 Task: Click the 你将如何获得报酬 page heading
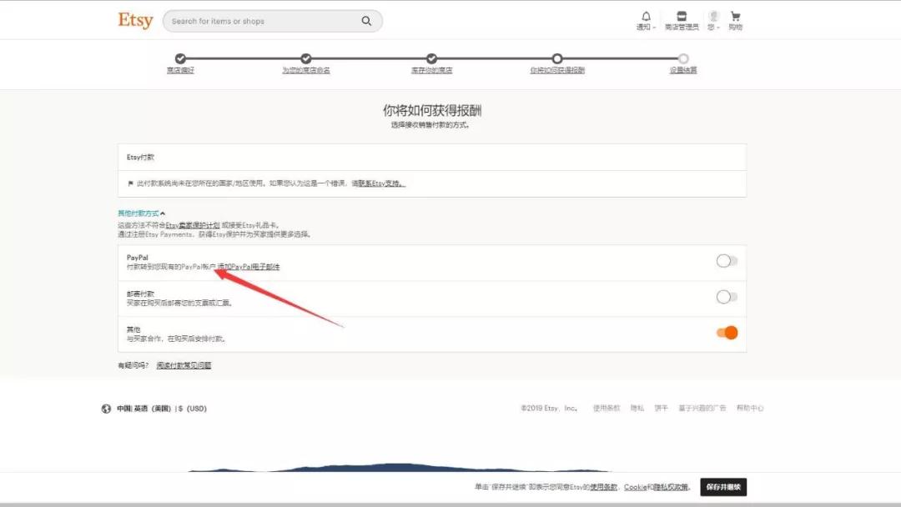pyautogui.click(x=432, y=110)
